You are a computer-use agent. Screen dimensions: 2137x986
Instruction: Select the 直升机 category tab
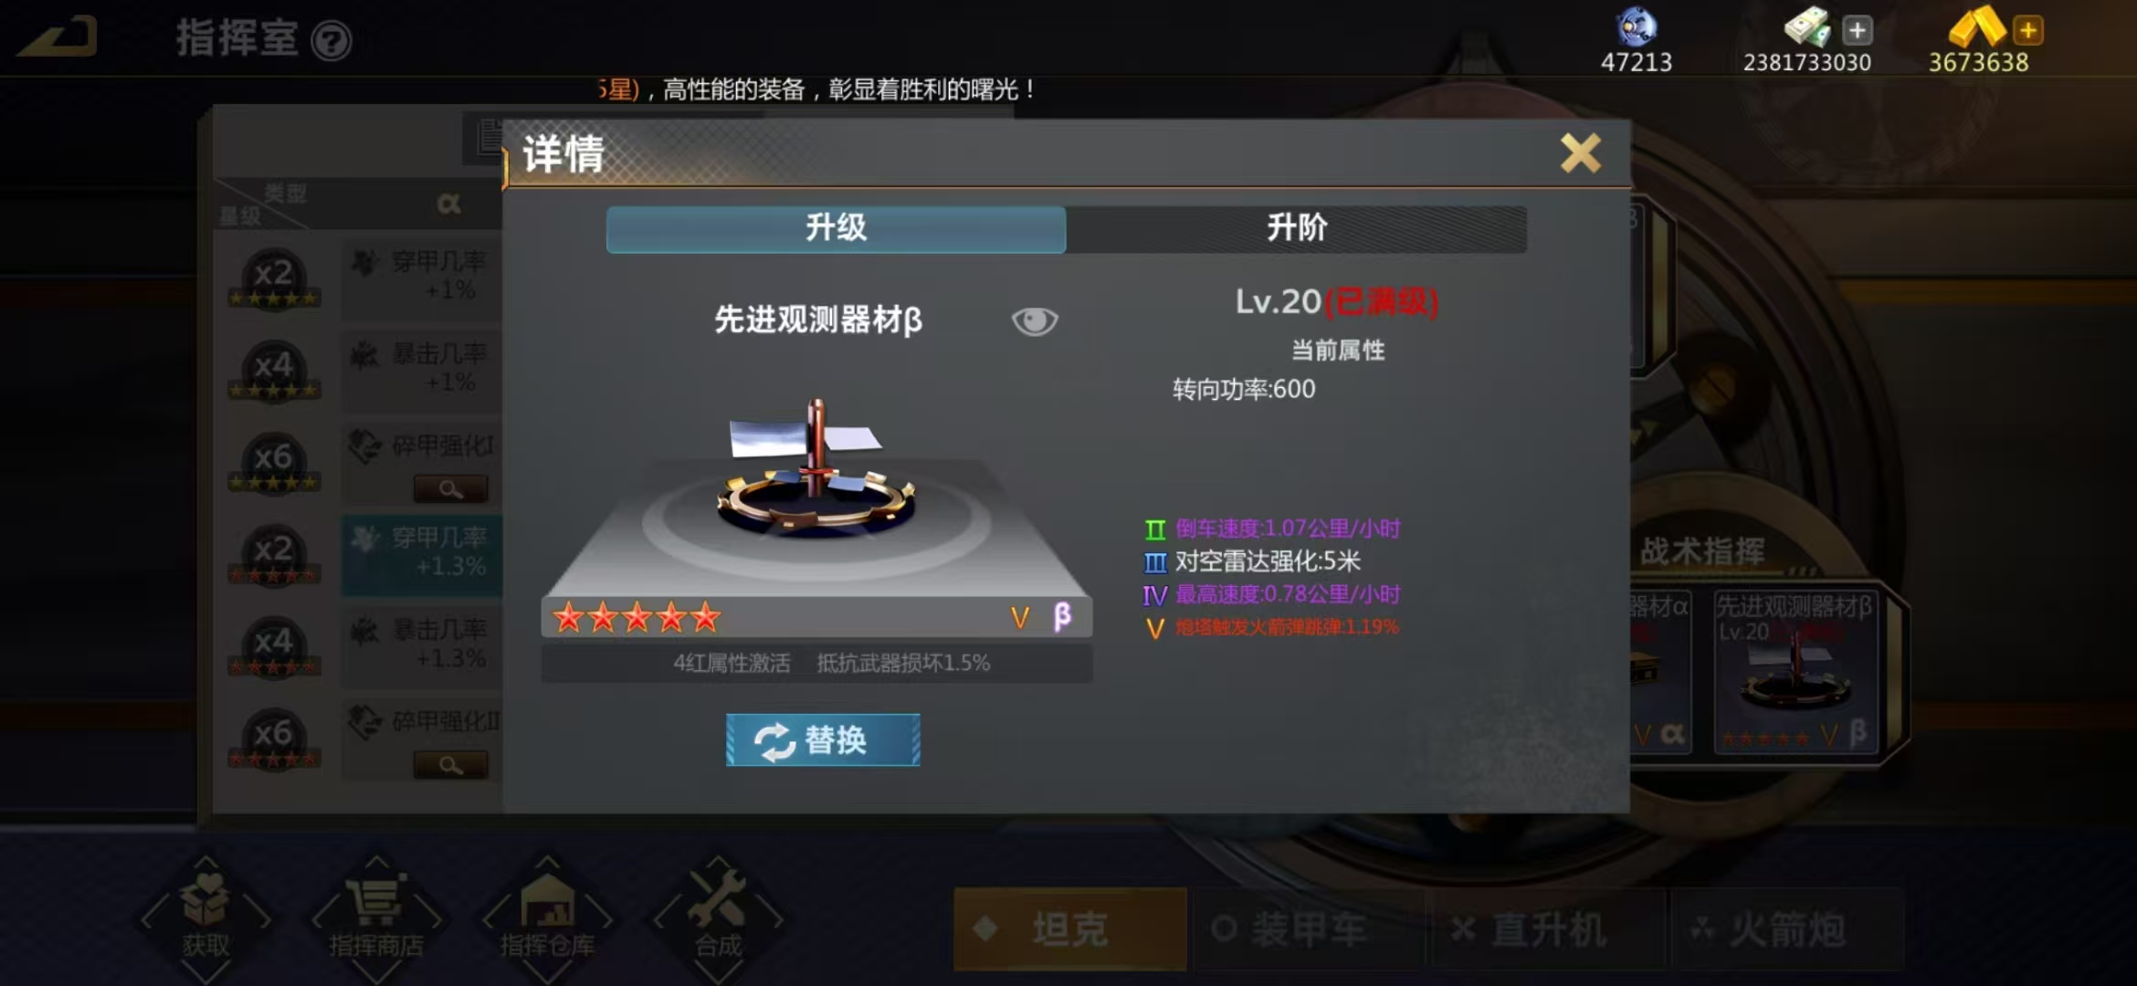click(1547, 929)
